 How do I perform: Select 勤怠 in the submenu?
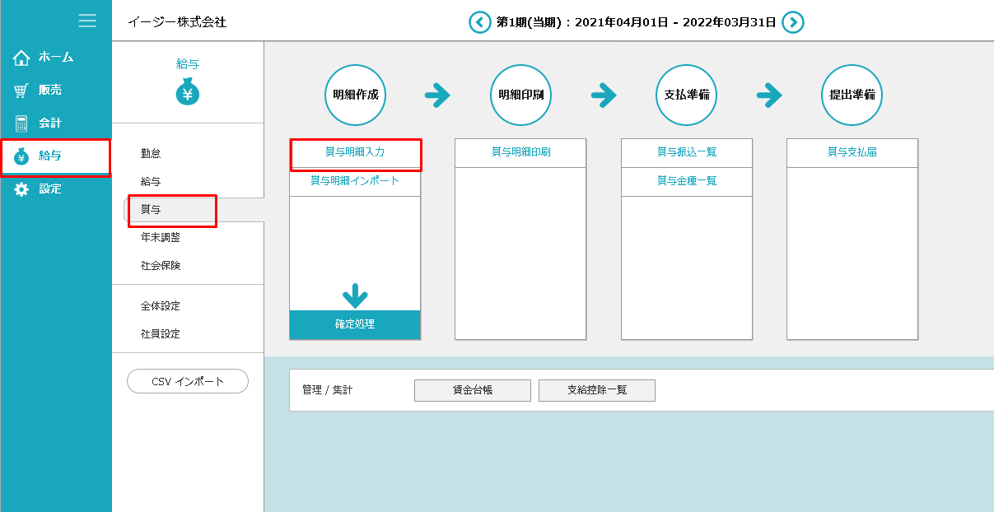tap(151, 154)
